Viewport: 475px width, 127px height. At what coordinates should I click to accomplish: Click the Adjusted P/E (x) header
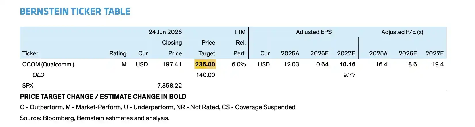coord(402,32)
